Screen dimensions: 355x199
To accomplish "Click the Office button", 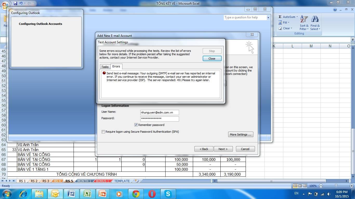I will [x=5, y=5].
